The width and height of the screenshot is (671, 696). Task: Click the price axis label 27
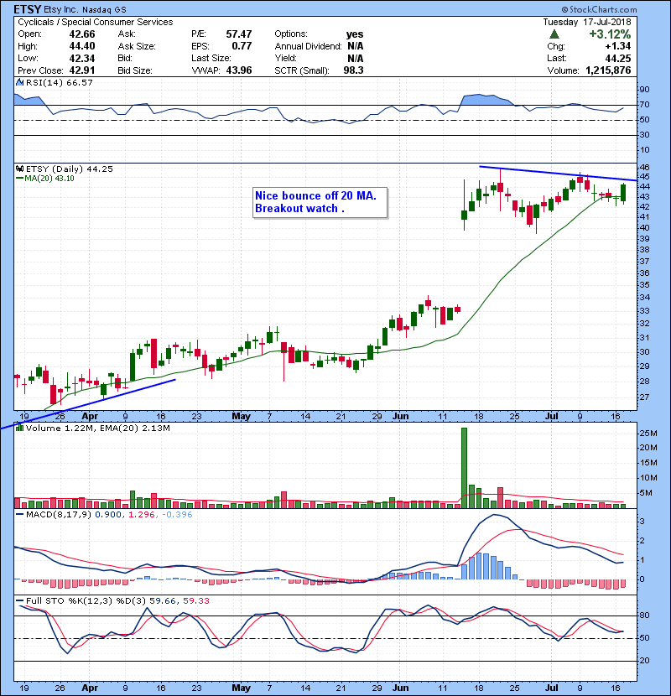644,397
